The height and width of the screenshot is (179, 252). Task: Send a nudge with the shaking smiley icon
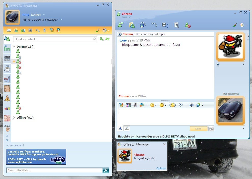pos(172,105)
